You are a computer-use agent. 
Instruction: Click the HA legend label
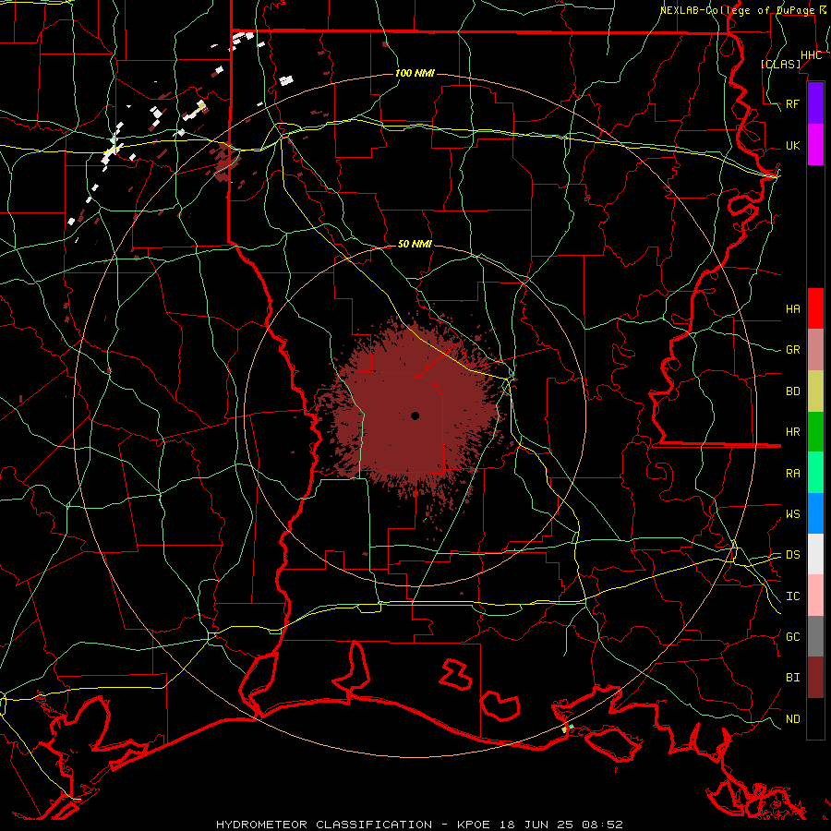793,308
